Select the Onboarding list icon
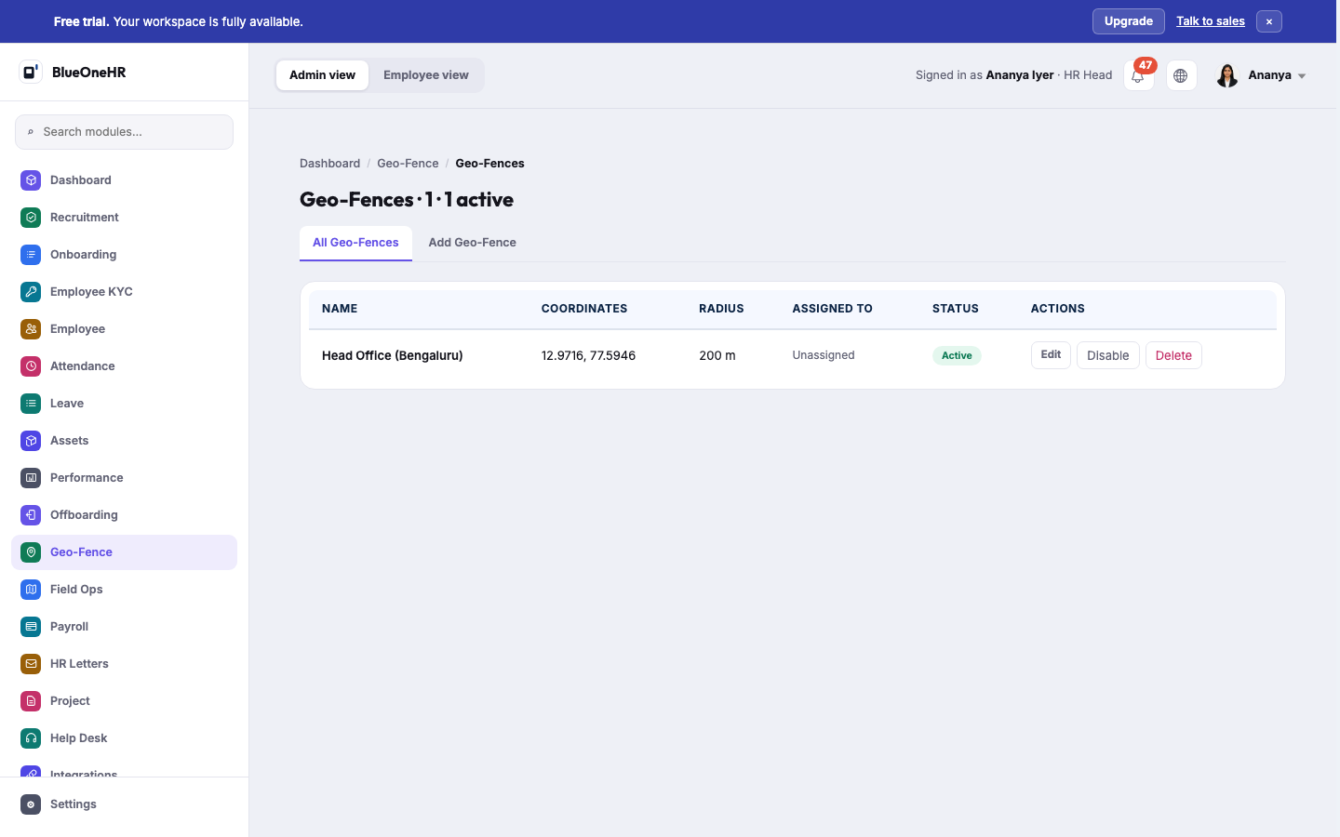The width and height of the screenshot is (1340, 837). click(x=31, y=255)
